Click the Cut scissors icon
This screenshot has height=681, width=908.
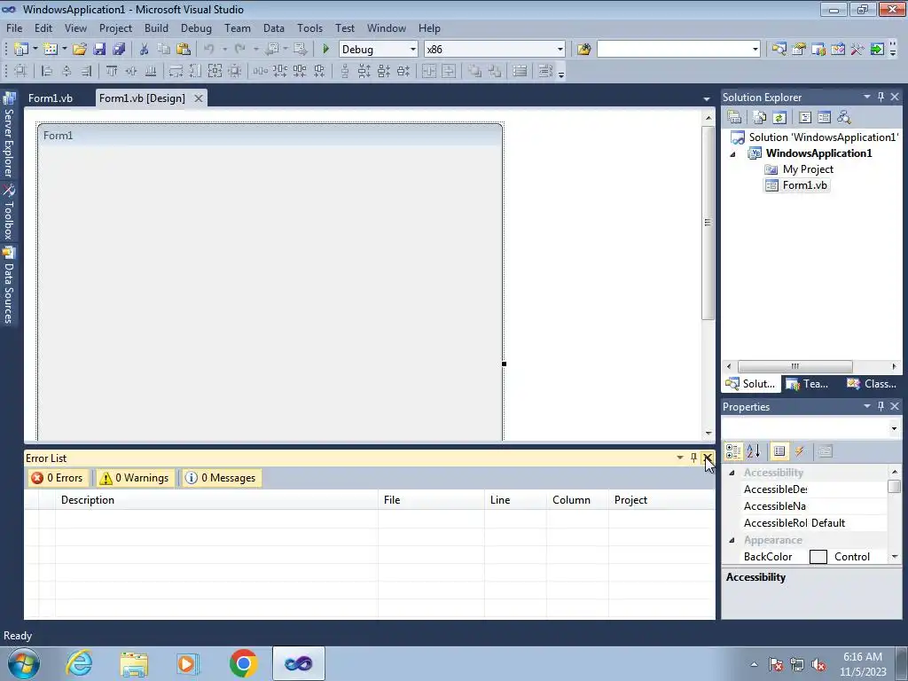(145, 50)
